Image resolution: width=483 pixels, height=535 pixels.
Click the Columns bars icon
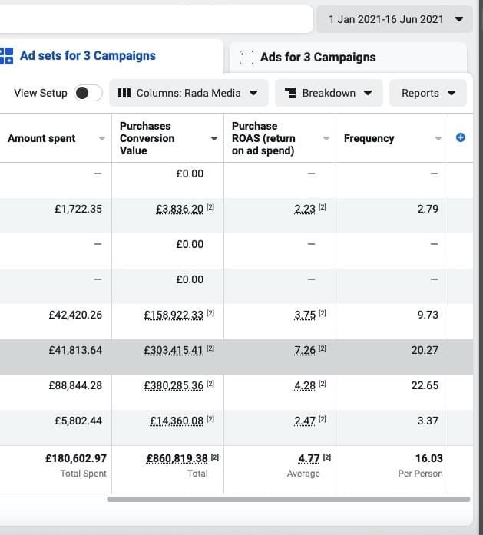coord(124,93)
